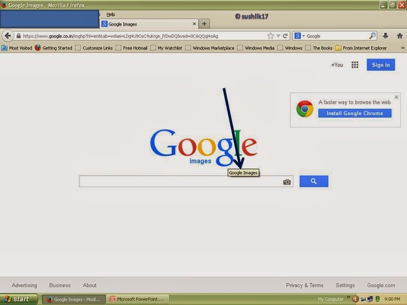Open a new tab with plus button
Screen dimensions: 407x305
[204, 24]
